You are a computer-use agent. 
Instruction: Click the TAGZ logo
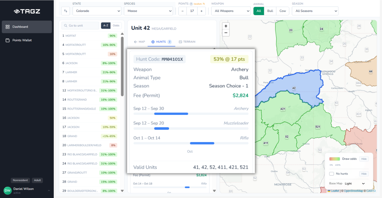coord(27,11)
